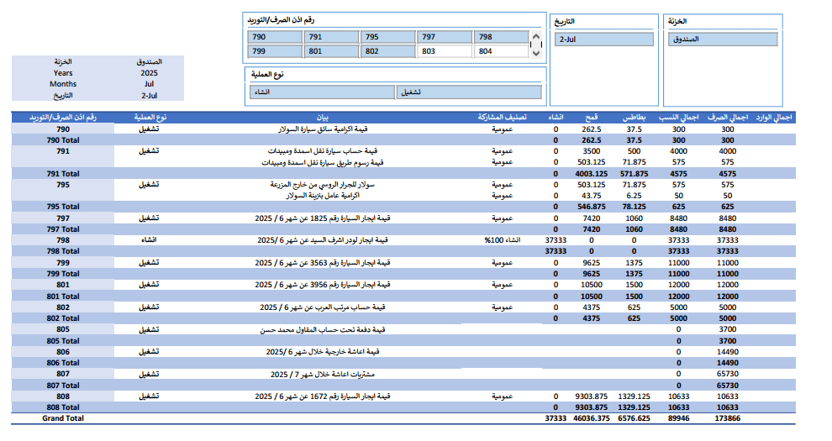Click the Years 2025 filter cell

(149, 73)
